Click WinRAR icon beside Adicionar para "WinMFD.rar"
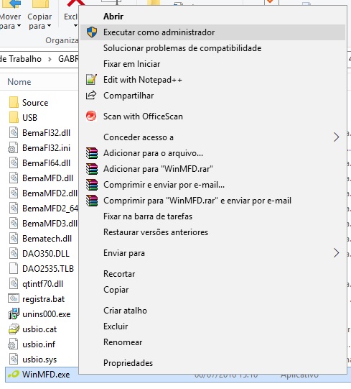The image size is (351, 389). (92, 169)
